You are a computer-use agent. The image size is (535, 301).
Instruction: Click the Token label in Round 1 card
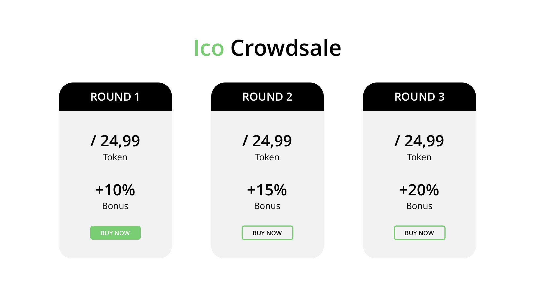tap(115, 157)
